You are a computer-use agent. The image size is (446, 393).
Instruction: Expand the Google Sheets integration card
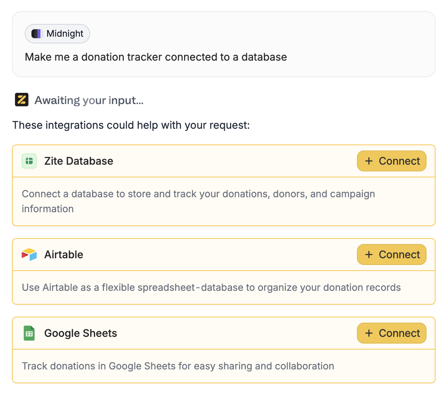coord(187,333)
